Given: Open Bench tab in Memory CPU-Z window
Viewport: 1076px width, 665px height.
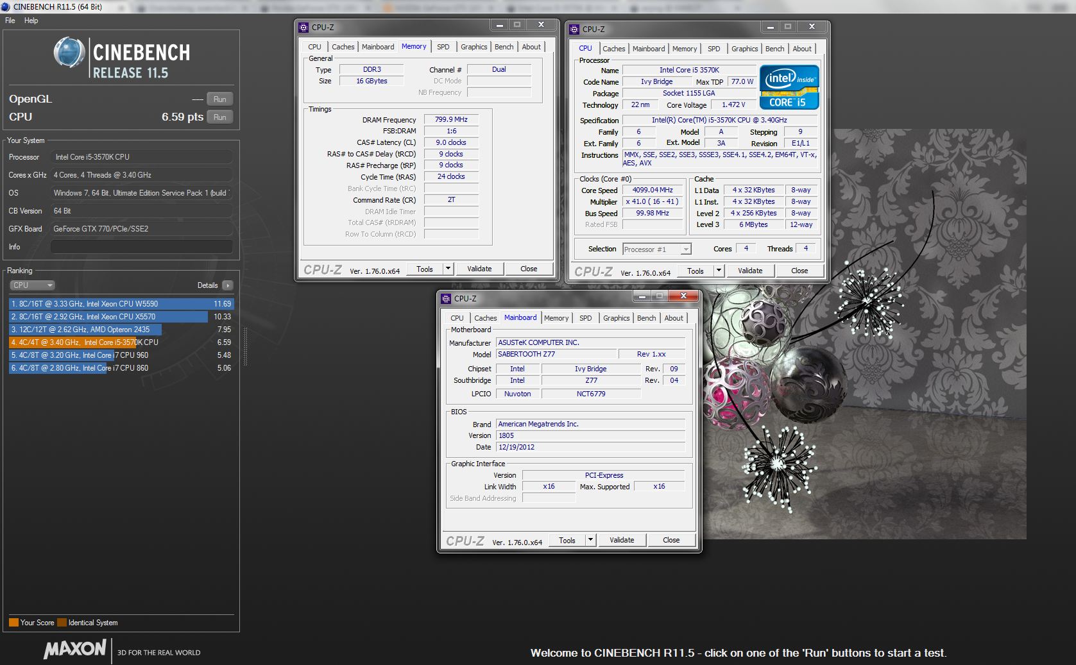Looking at the screenshot, I should point(504,47).
